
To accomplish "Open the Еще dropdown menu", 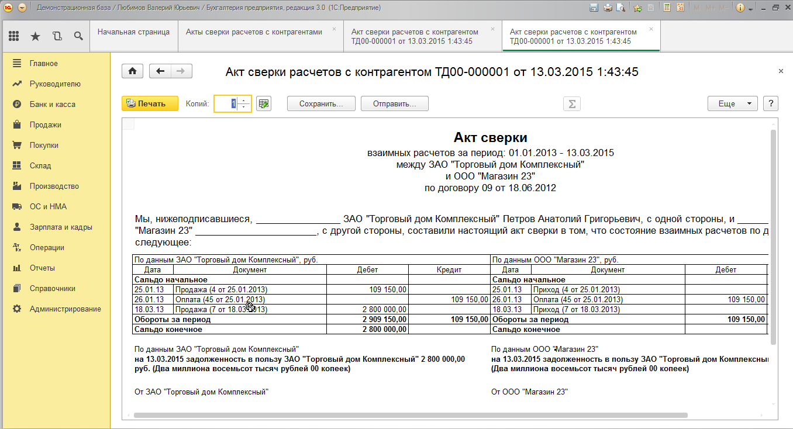I will point(733,103).
